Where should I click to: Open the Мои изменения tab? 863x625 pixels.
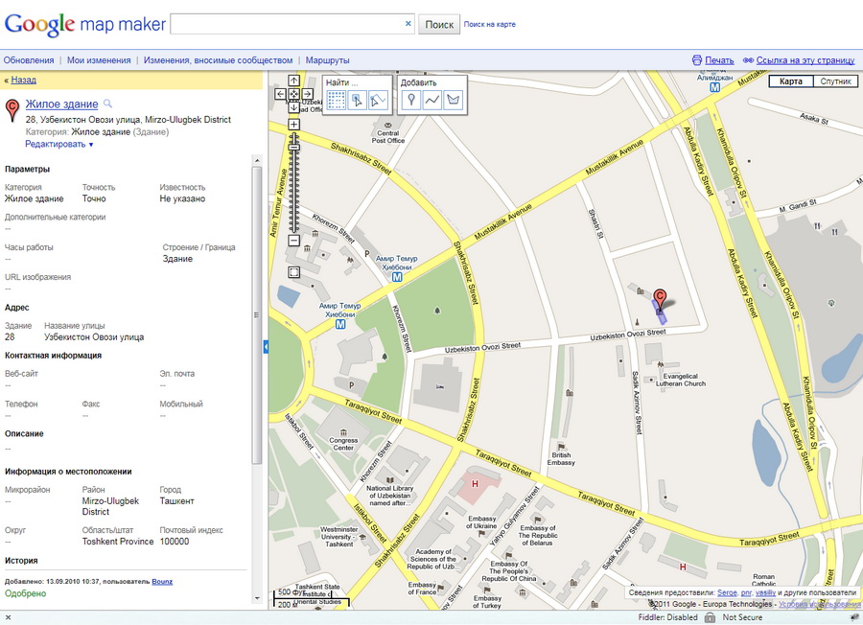point(99,60)
